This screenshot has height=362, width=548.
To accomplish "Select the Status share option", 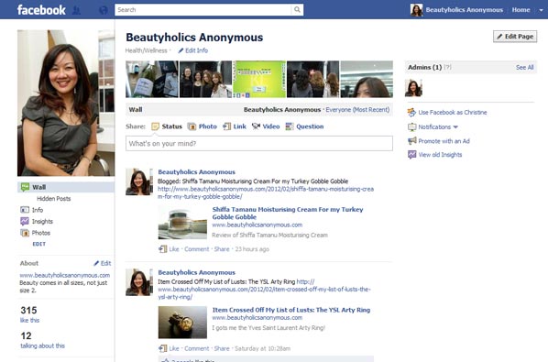I will tap(167, 126).
